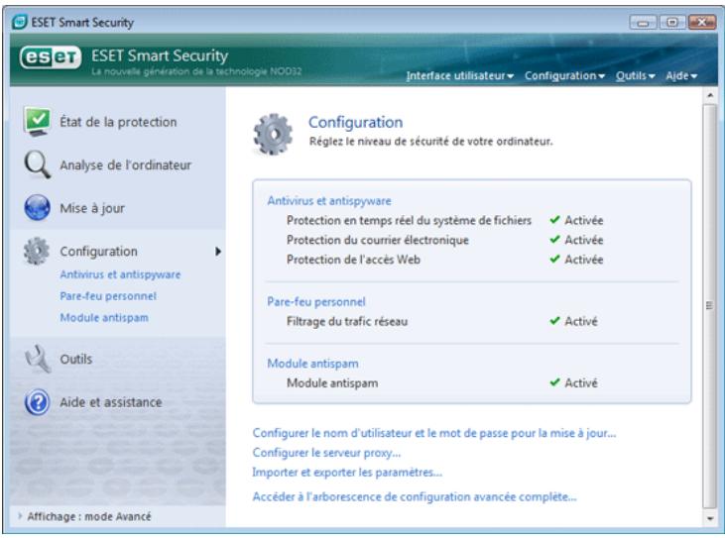Click Activée status for Protection du courrier électronique
725x538 pixels.
pyautogui.click(x=583, y=240)
